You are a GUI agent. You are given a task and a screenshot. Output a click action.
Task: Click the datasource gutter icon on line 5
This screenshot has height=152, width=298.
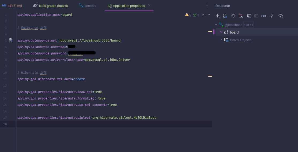[x=10, y=40]
